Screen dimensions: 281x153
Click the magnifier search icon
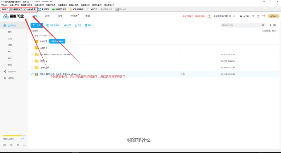(263, 25)
